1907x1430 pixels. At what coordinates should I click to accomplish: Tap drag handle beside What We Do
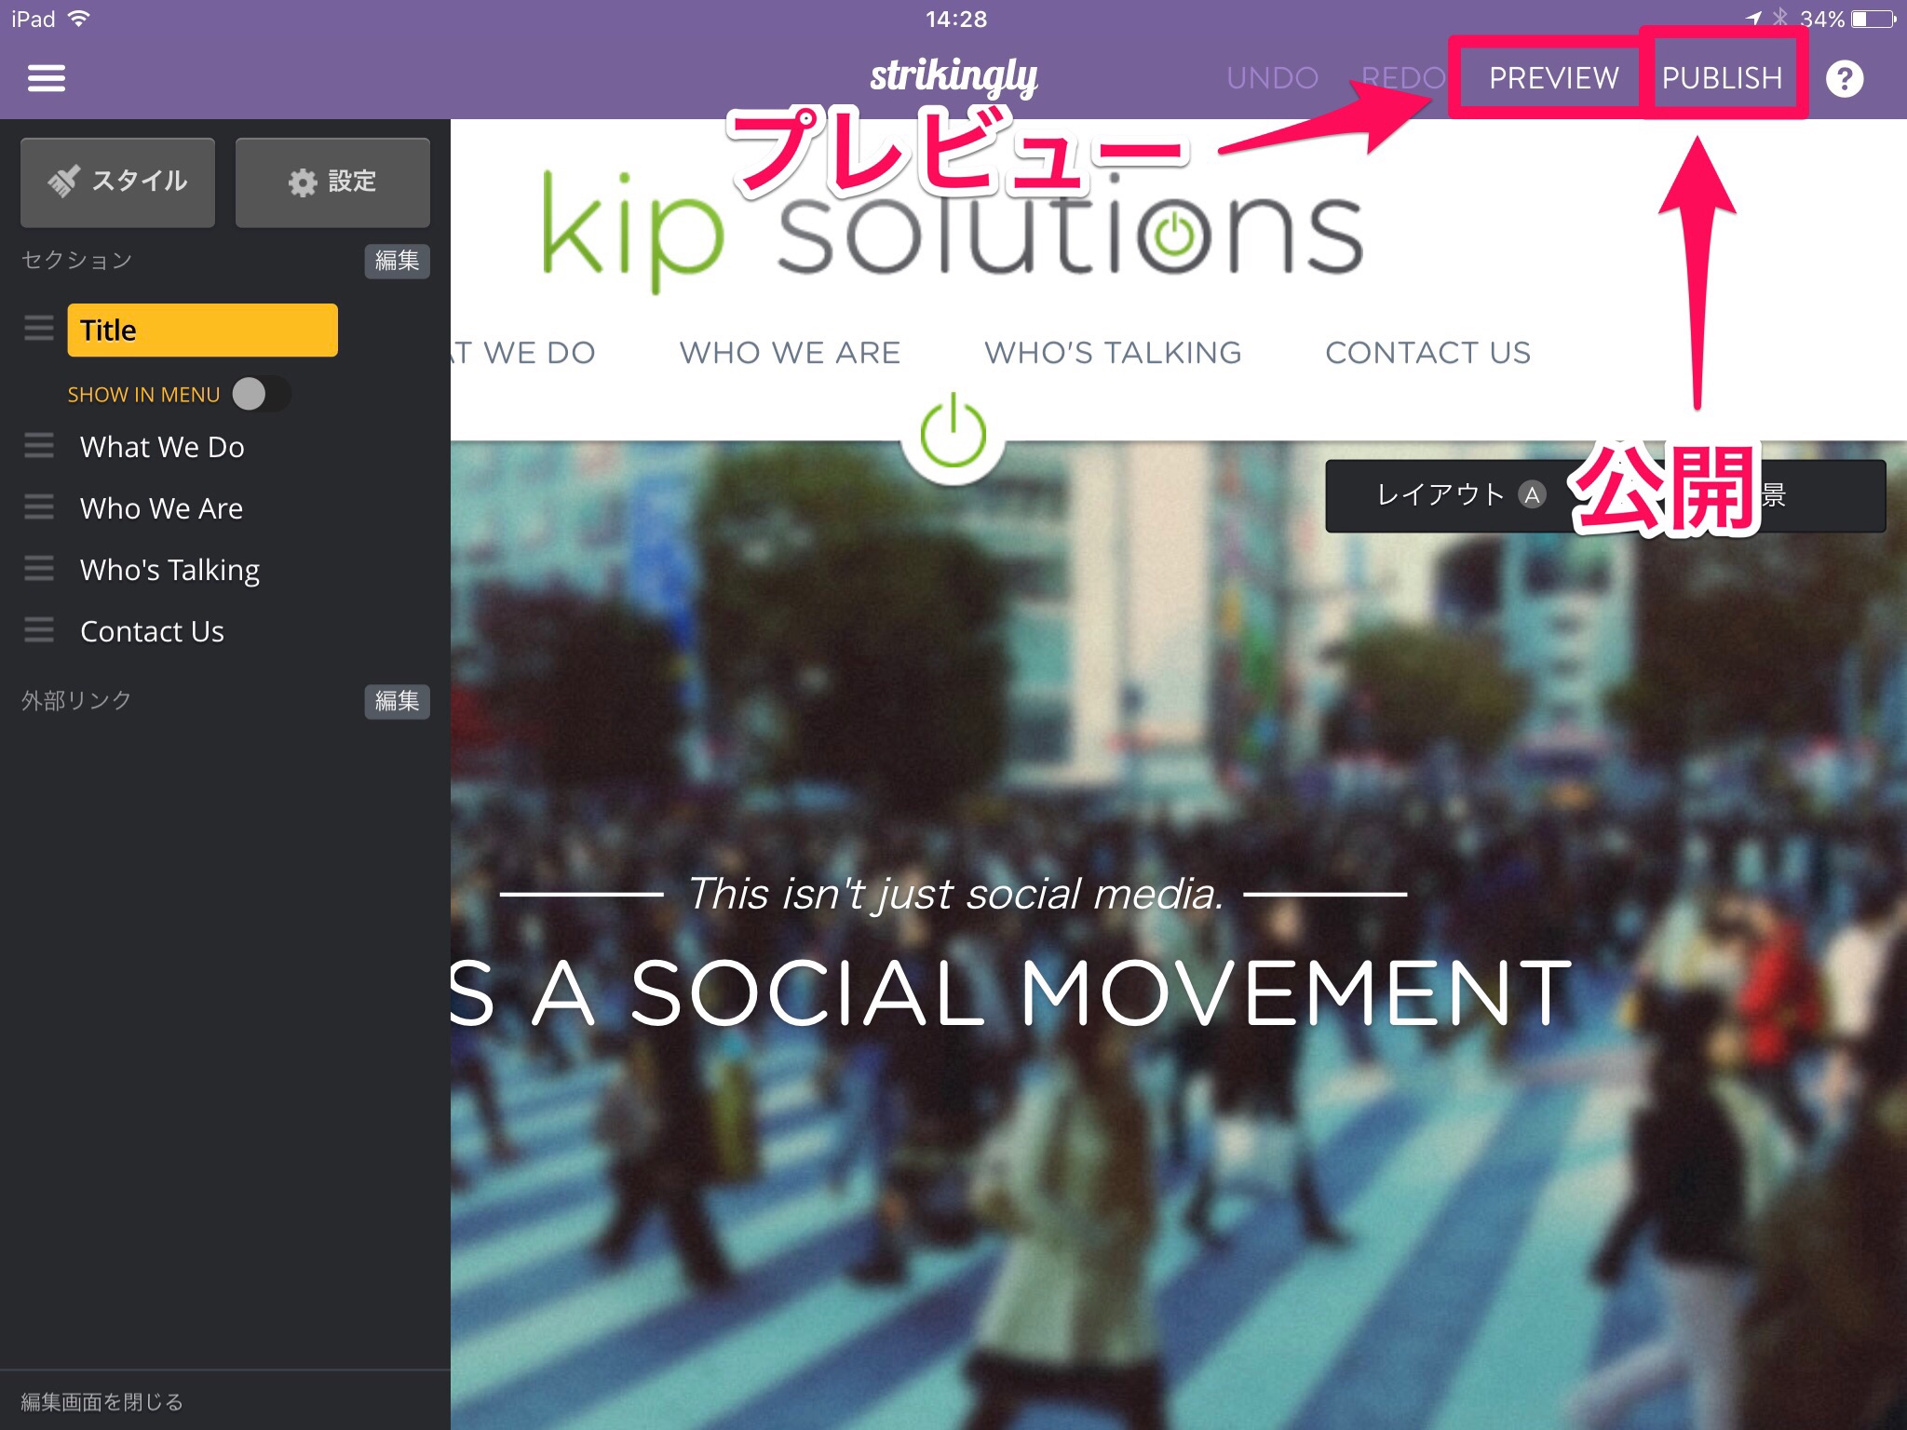(x=39, y=446)
